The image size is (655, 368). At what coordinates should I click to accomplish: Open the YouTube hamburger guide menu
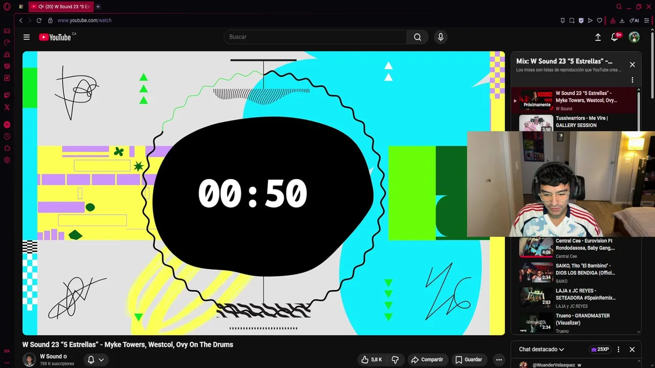click(x=27, y=37)
